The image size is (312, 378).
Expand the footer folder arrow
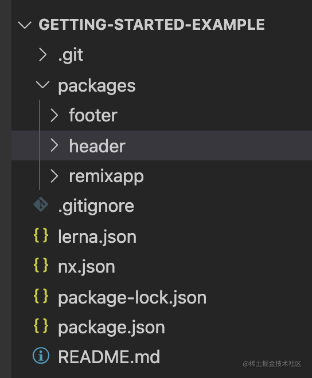pos(54,115)
